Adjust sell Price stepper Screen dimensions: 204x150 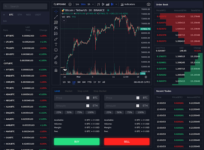tap(138, 98)
